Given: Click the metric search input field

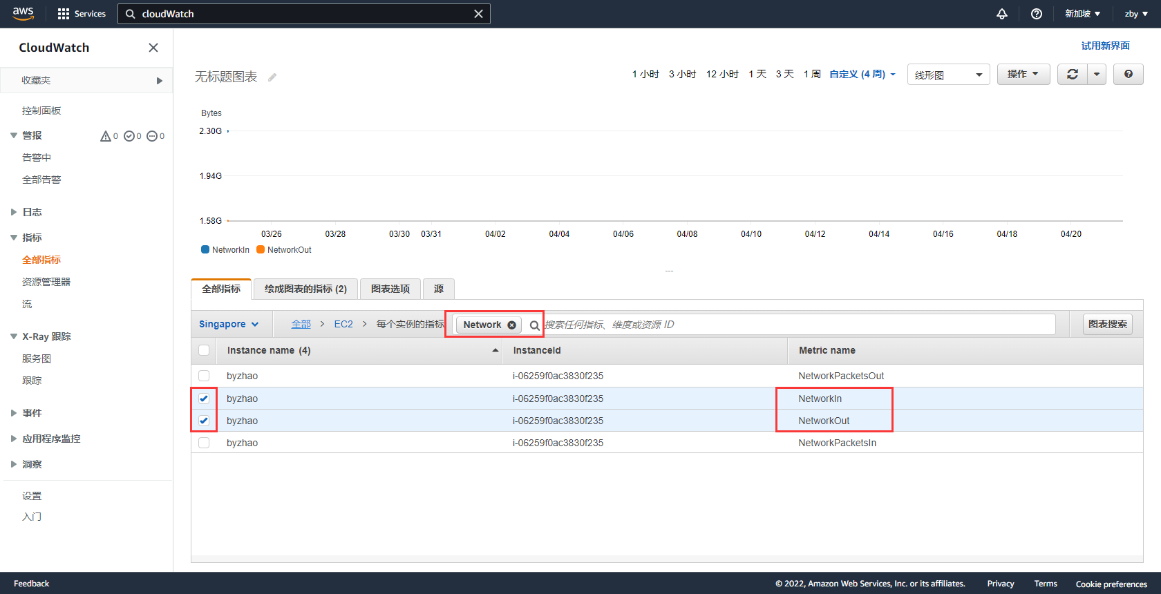Looking at the screenshot, I should 799,325.
